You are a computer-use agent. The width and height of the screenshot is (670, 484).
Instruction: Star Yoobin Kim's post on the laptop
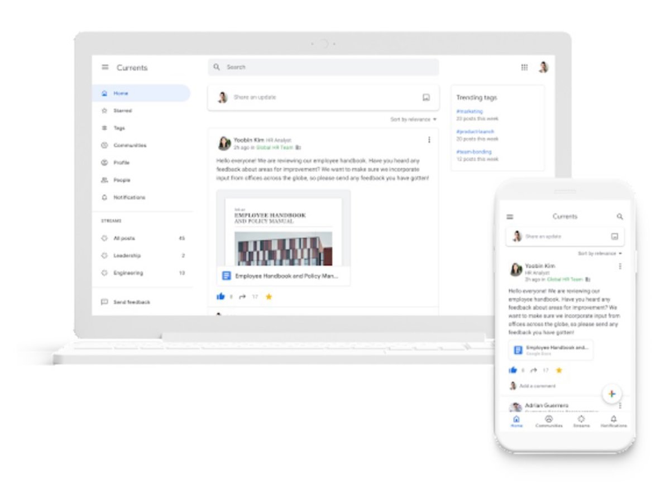269,296
